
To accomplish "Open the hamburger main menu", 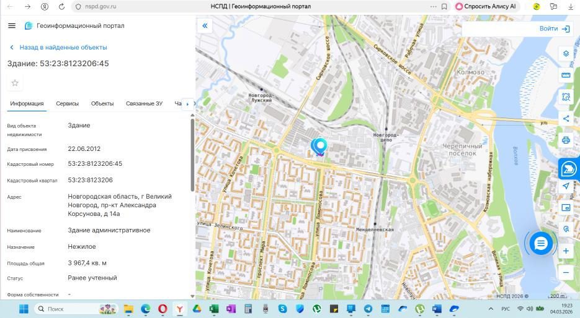I will [x=12, y=25].
